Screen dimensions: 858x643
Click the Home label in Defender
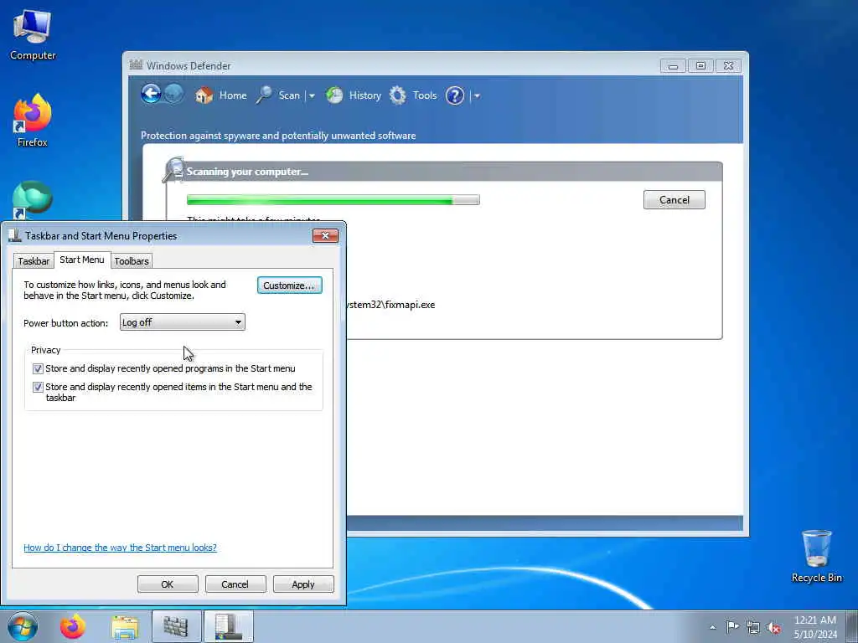[233, 95]
